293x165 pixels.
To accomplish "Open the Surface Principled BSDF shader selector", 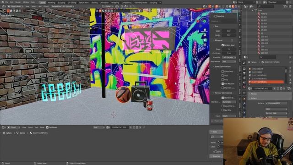I will (276, 103).
